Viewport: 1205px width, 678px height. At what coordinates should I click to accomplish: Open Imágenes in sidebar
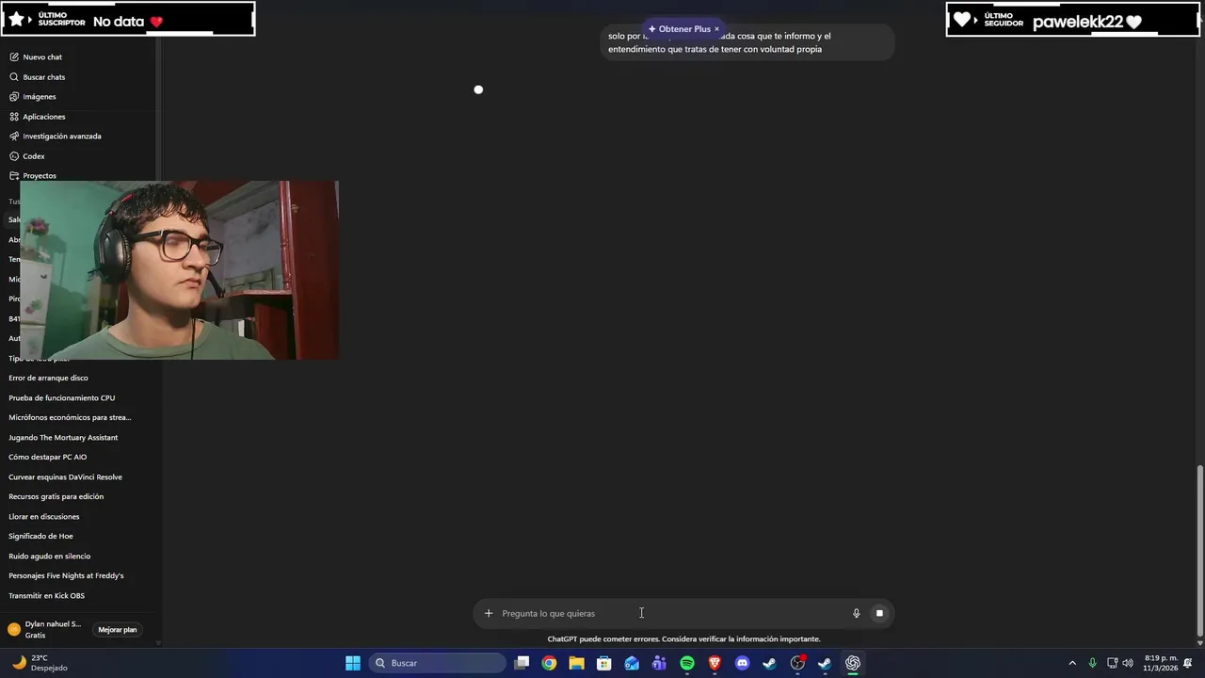click(40, 97)
